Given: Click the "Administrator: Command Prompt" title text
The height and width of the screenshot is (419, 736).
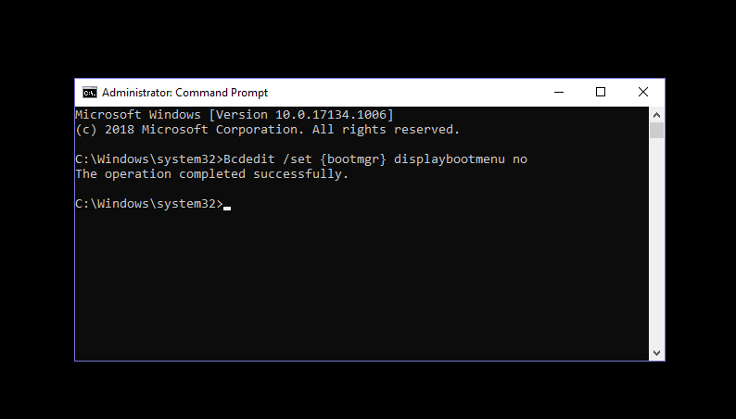Looking at the screenshot, I should [x=185, y=93].
